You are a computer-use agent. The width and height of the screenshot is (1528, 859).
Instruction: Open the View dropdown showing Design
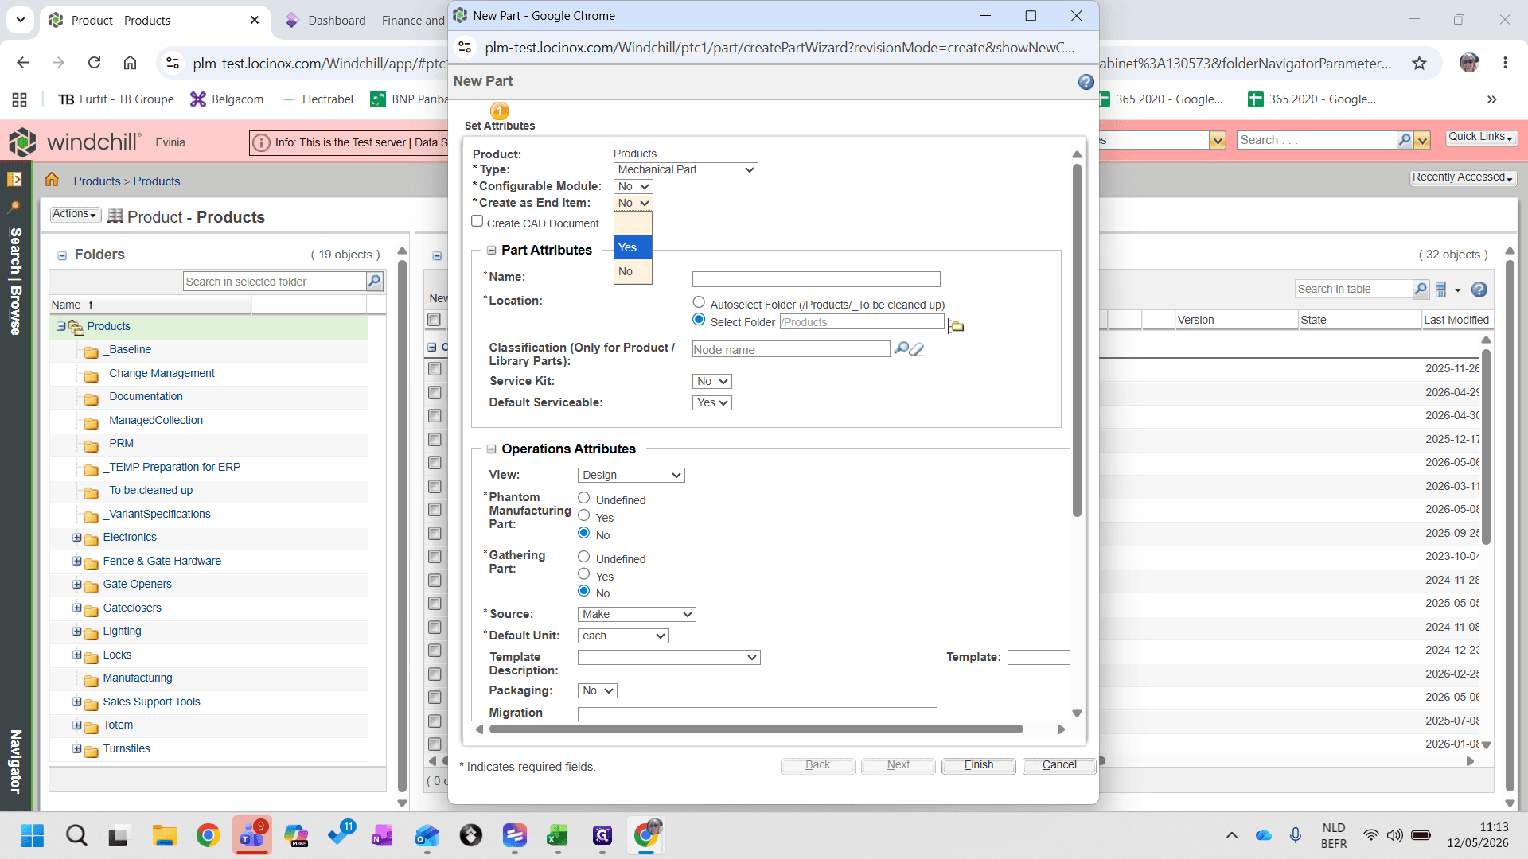point(630,475)
